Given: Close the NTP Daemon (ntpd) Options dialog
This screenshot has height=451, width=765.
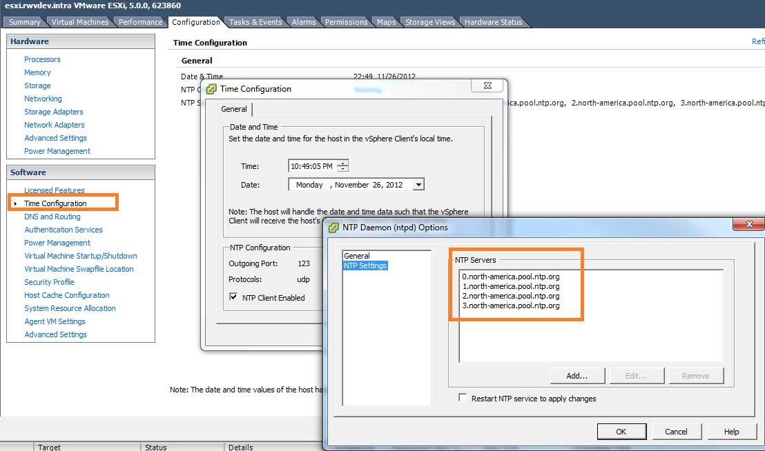Looking at the screenshot, I should 748,224.
